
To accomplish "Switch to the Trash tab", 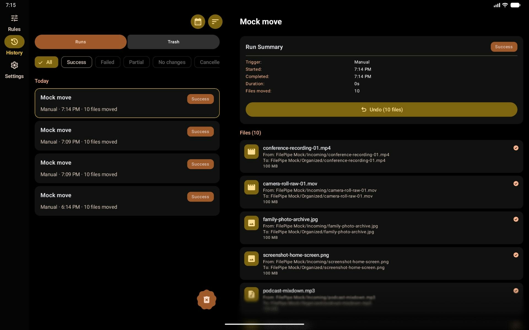I will coord(174,42).
